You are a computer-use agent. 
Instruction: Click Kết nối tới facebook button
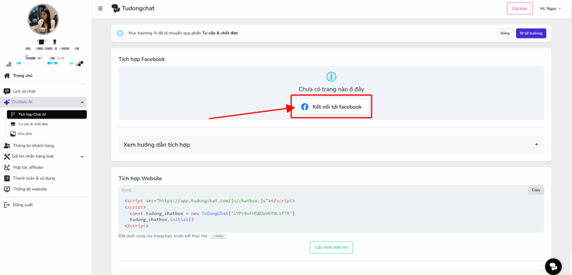pyautogui.click(x=332, y=107)
